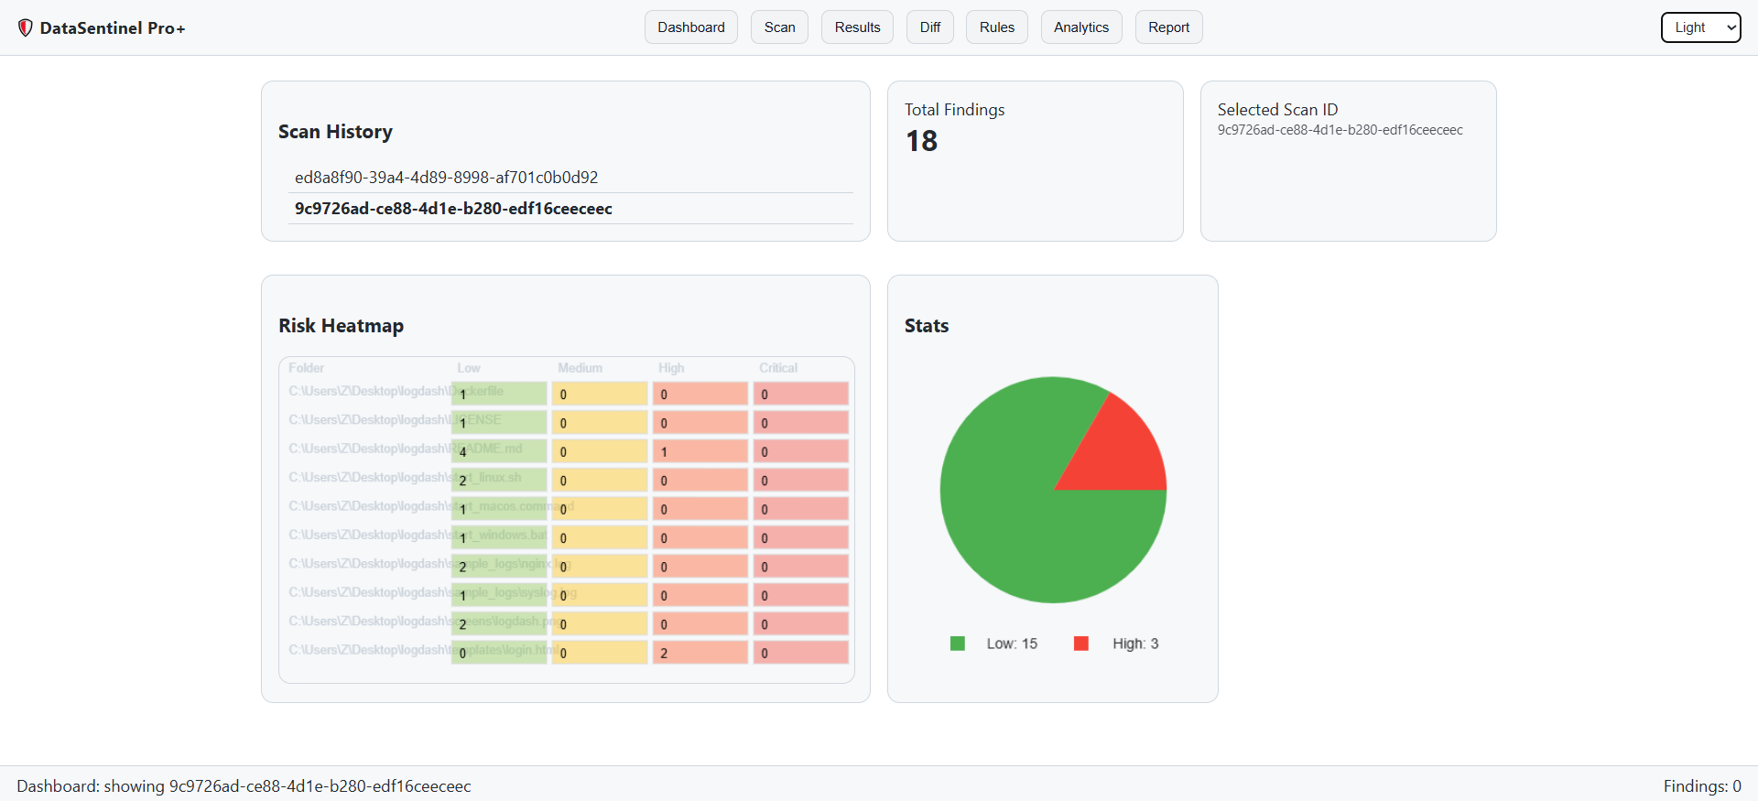Image resolution: width=1758 pixels, height=801 pixels.
Task: Select scan ed8a8f90-39a4-4d89-8998-af701c0b0d92 in history
Action: tap(570, 178)
